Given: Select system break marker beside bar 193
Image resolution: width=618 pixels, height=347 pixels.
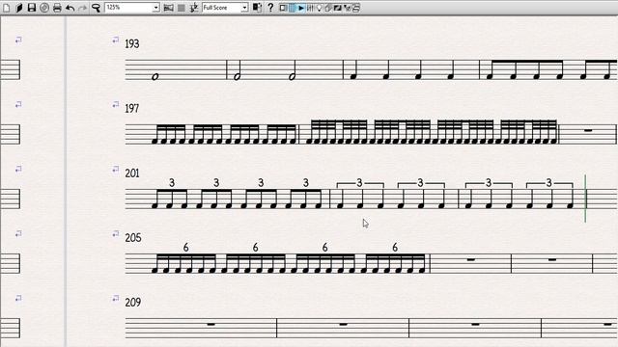Looking at the screenshot, I should tap(116, 40).
